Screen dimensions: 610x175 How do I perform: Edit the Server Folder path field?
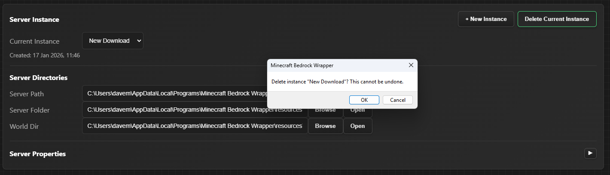195,110
